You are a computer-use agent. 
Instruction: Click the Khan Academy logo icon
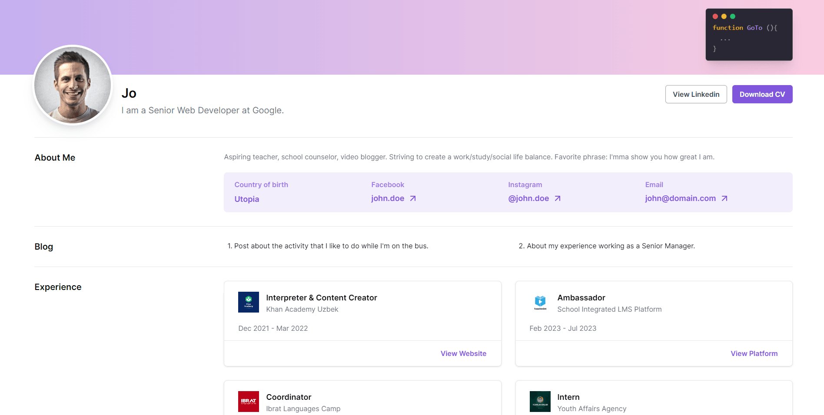pyautogui.click(x=249, y=302)
